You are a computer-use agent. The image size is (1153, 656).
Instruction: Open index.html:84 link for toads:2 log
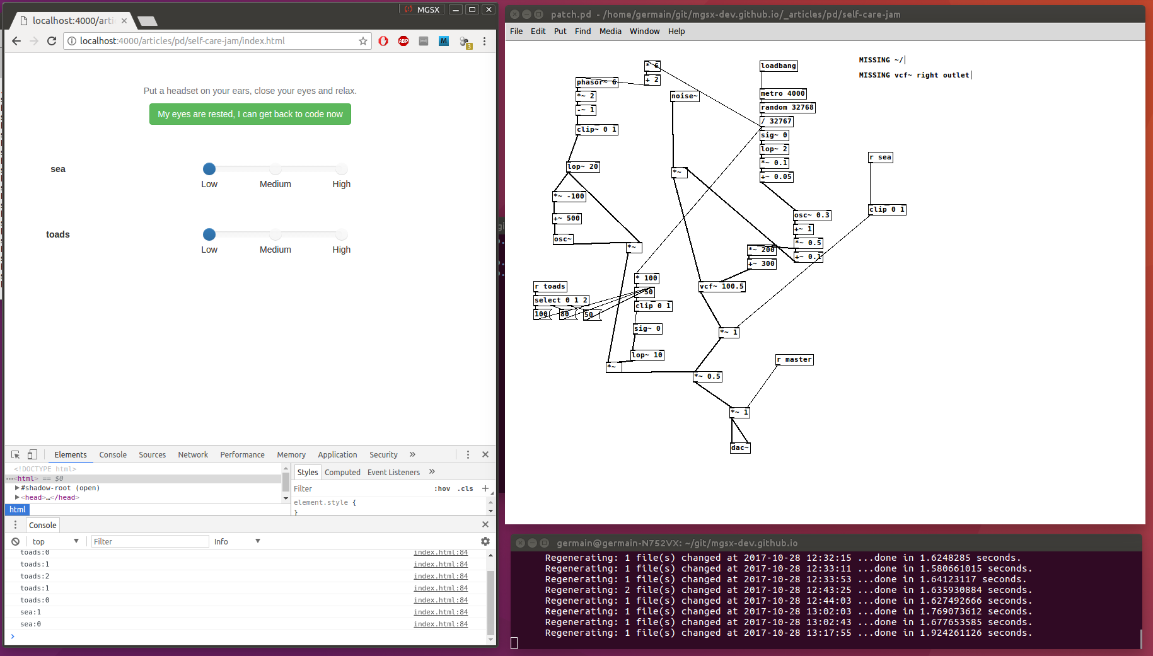[441, 576]
